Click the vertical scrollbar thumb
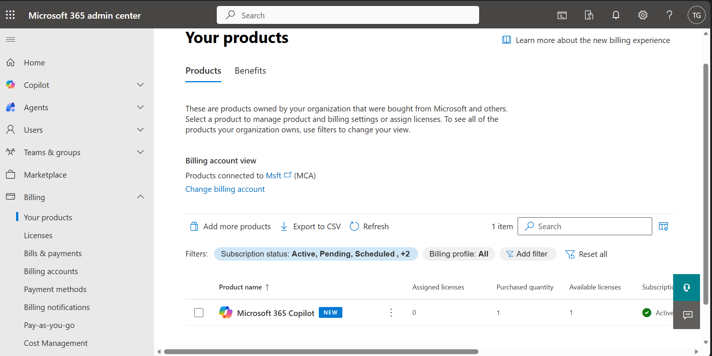 [706, 184]
